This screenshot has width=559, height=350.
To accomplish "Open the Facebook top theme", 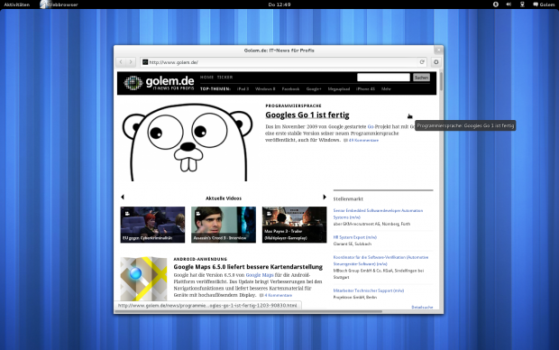I will click(290, 88).
